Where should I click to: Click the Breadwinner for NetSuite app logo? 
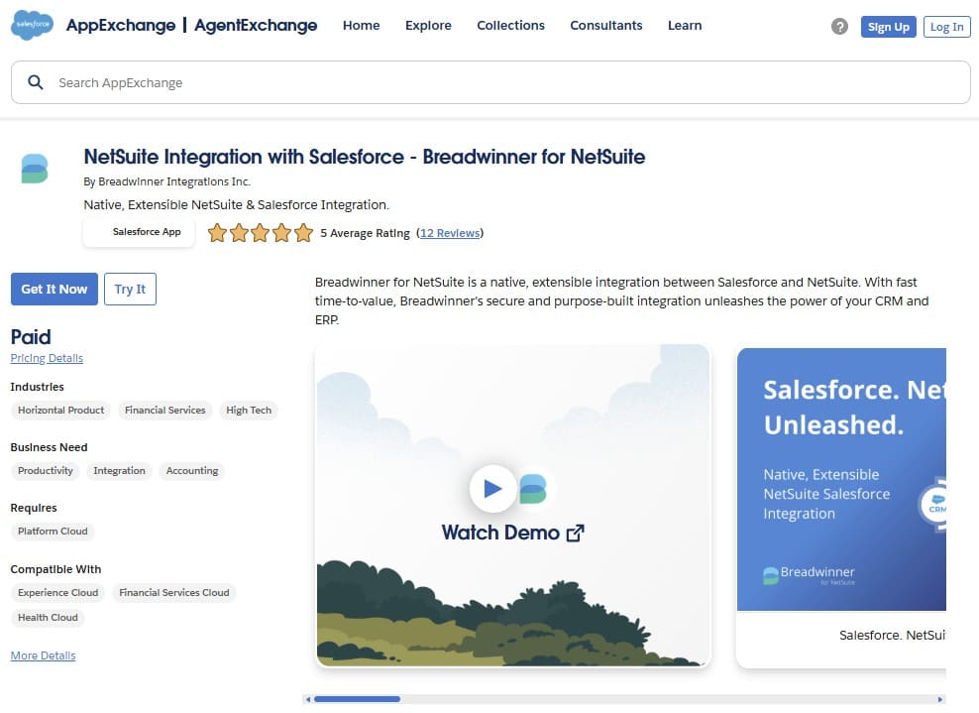click(34, 168)
